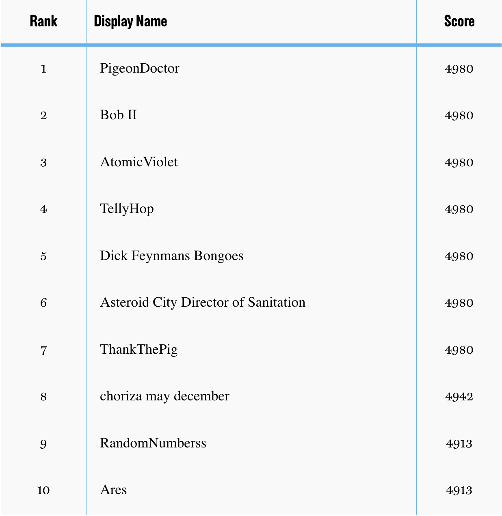Click Dick Feynmans Bongoes entry
Image resolution: width=502 pixels, height=516 pixels.
coord(172,256)
